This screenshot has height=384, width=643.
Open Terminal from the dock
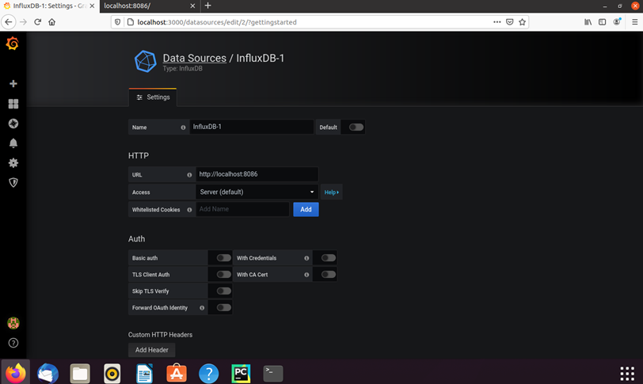pyautogui.click(x=272, y=373)
